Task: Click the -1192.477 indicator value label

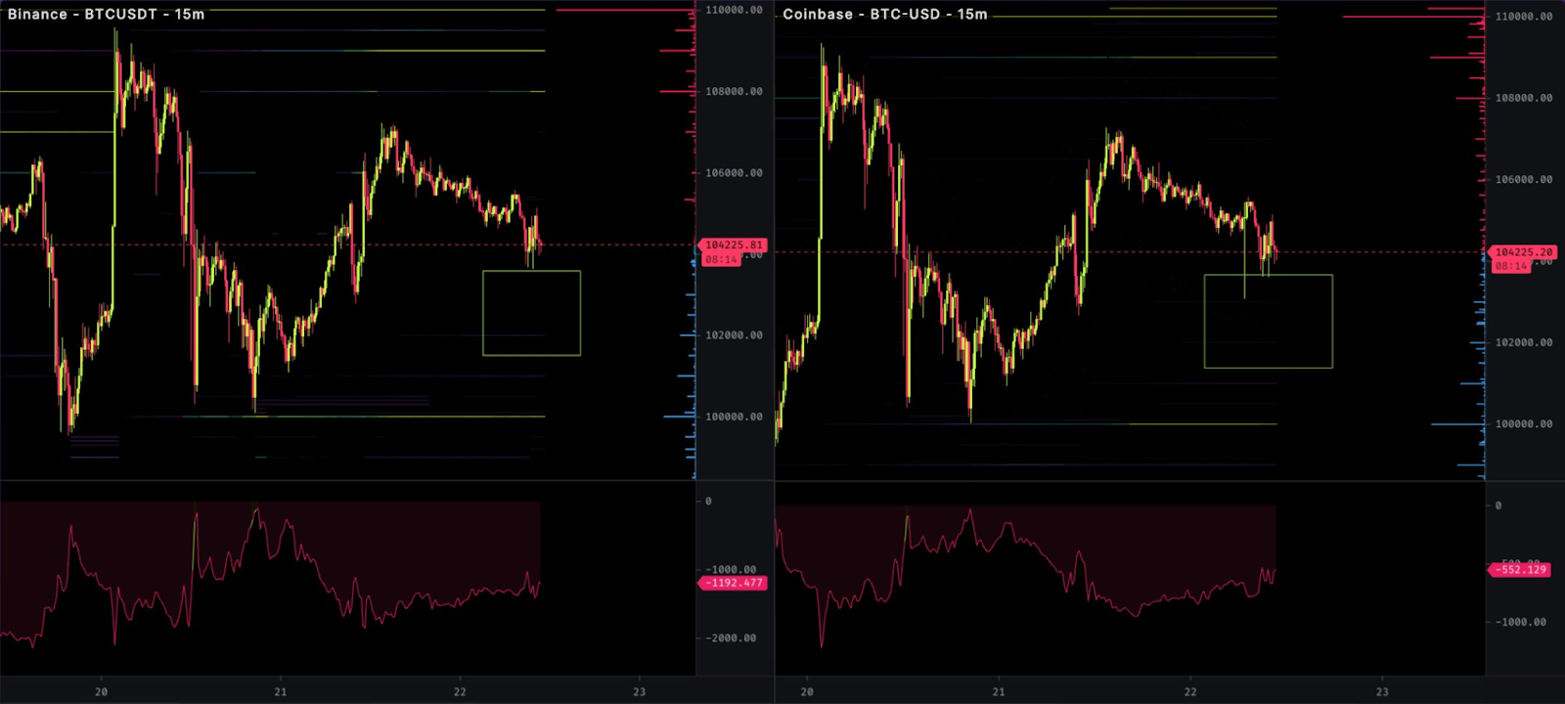Action: [x=733, y=583]
